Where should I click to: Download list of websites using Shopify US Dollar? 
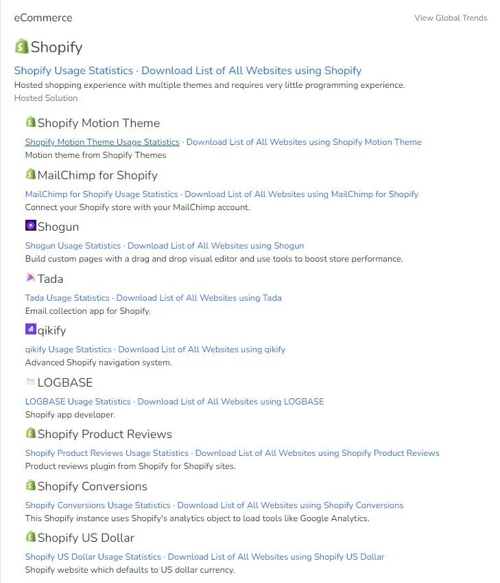(x=276, y=557)
